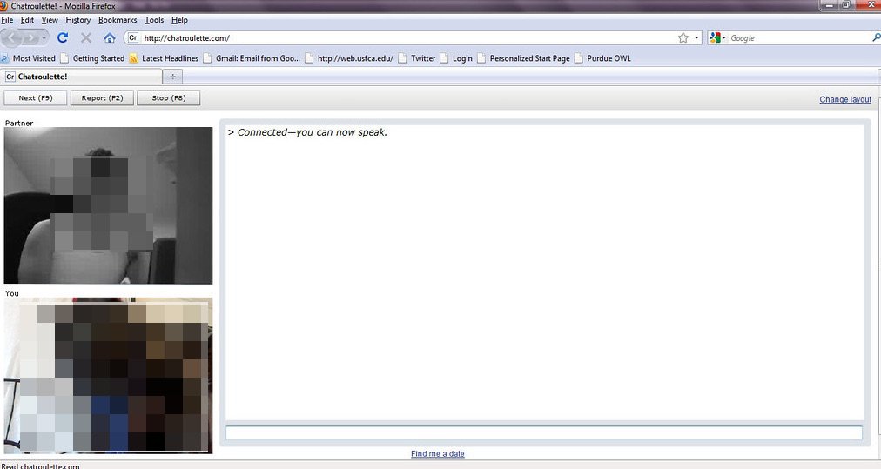Viewport: 881px width, 469px height.
Task: Open the back/forward history dropdown arrow
Action: point(44,38)
